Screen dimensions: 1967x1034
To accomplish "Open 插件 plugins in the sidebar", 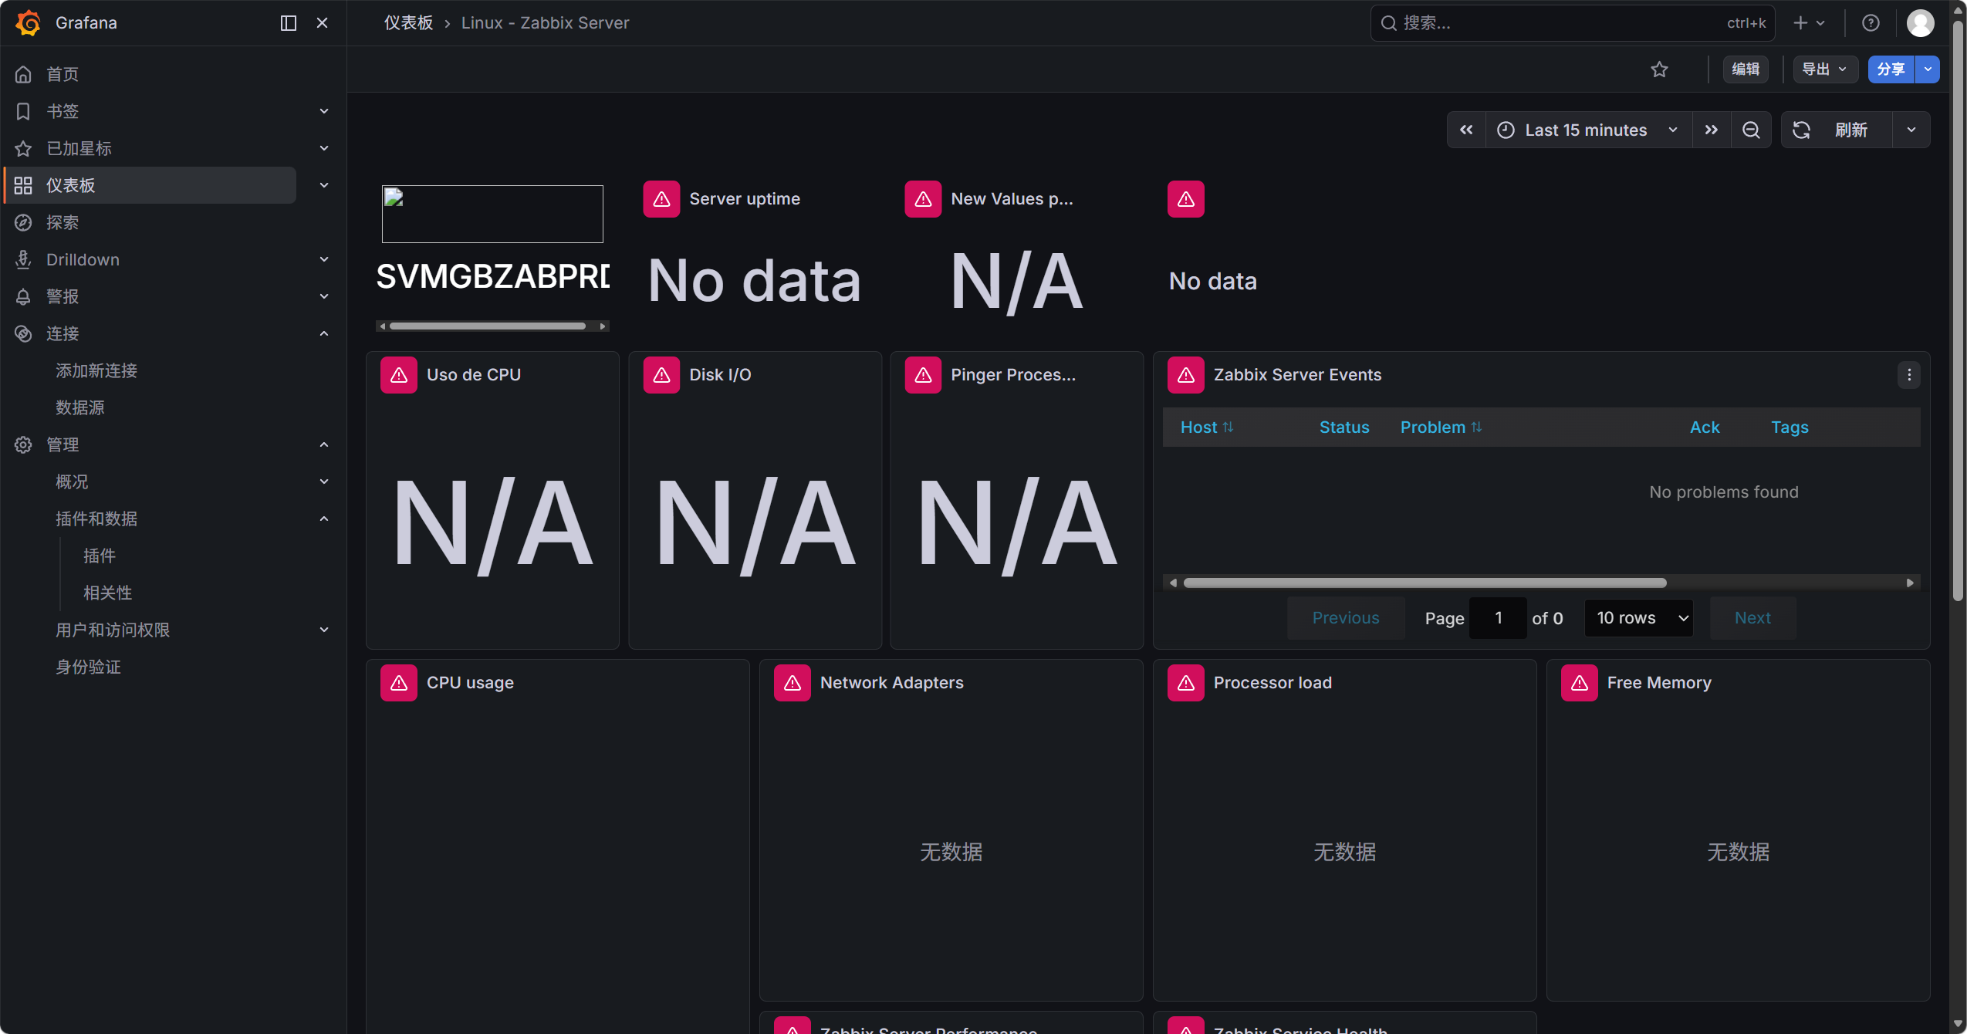I will (100, 556).
